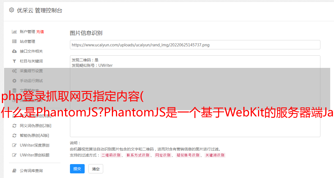The height and width of the screenshot is (178, 334).
Task: Click the server icon next to 站点管理
Action: coord(14,41)
